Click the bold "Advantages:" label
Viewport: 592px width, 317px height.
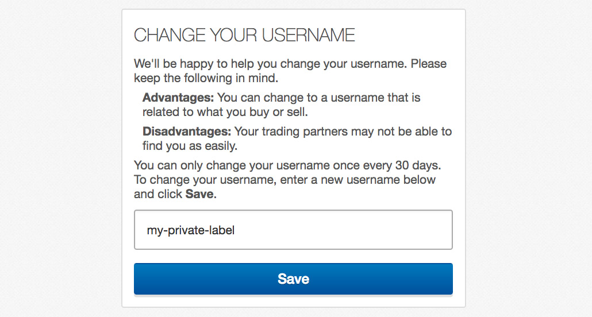178,98
